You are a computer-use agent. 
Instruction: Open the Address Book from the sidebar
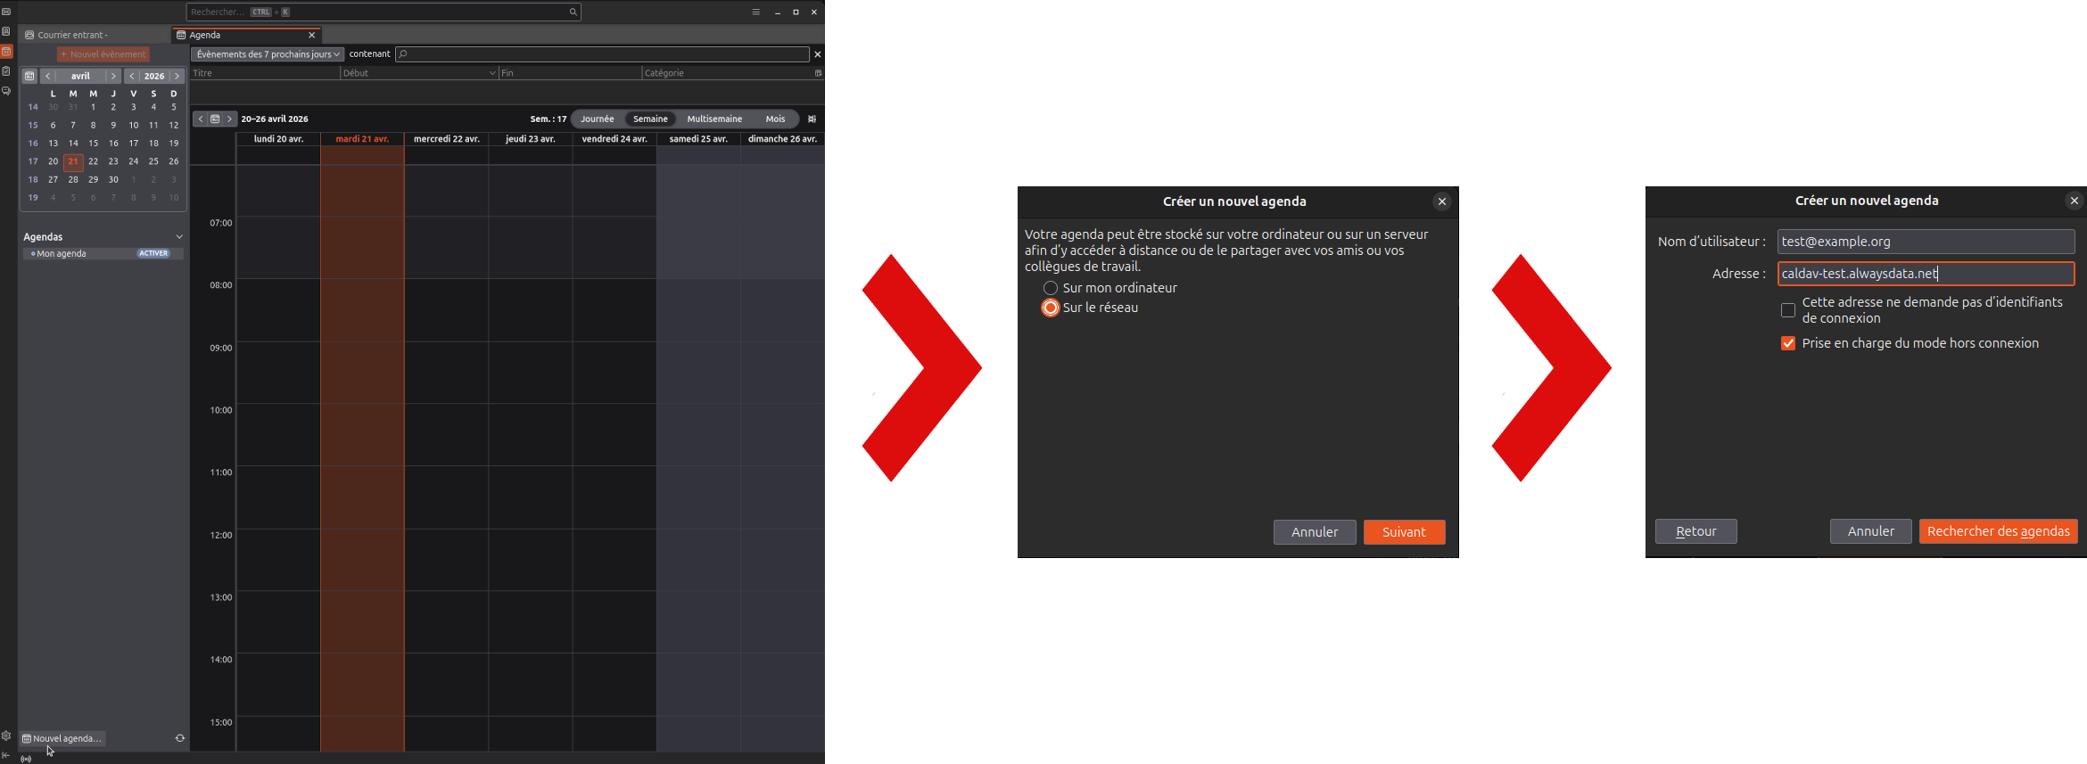pos(6,31)
